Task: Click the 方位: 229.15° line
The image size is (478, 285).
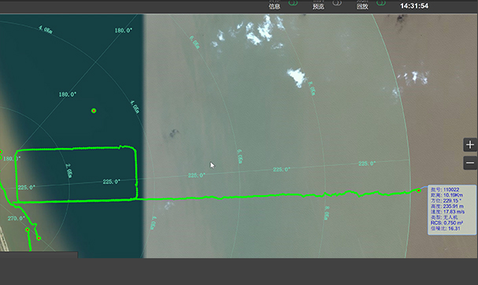Action: coord(446,201)
